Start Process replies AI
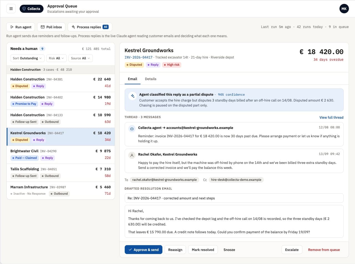355x264 pixels. click(90, 27)
